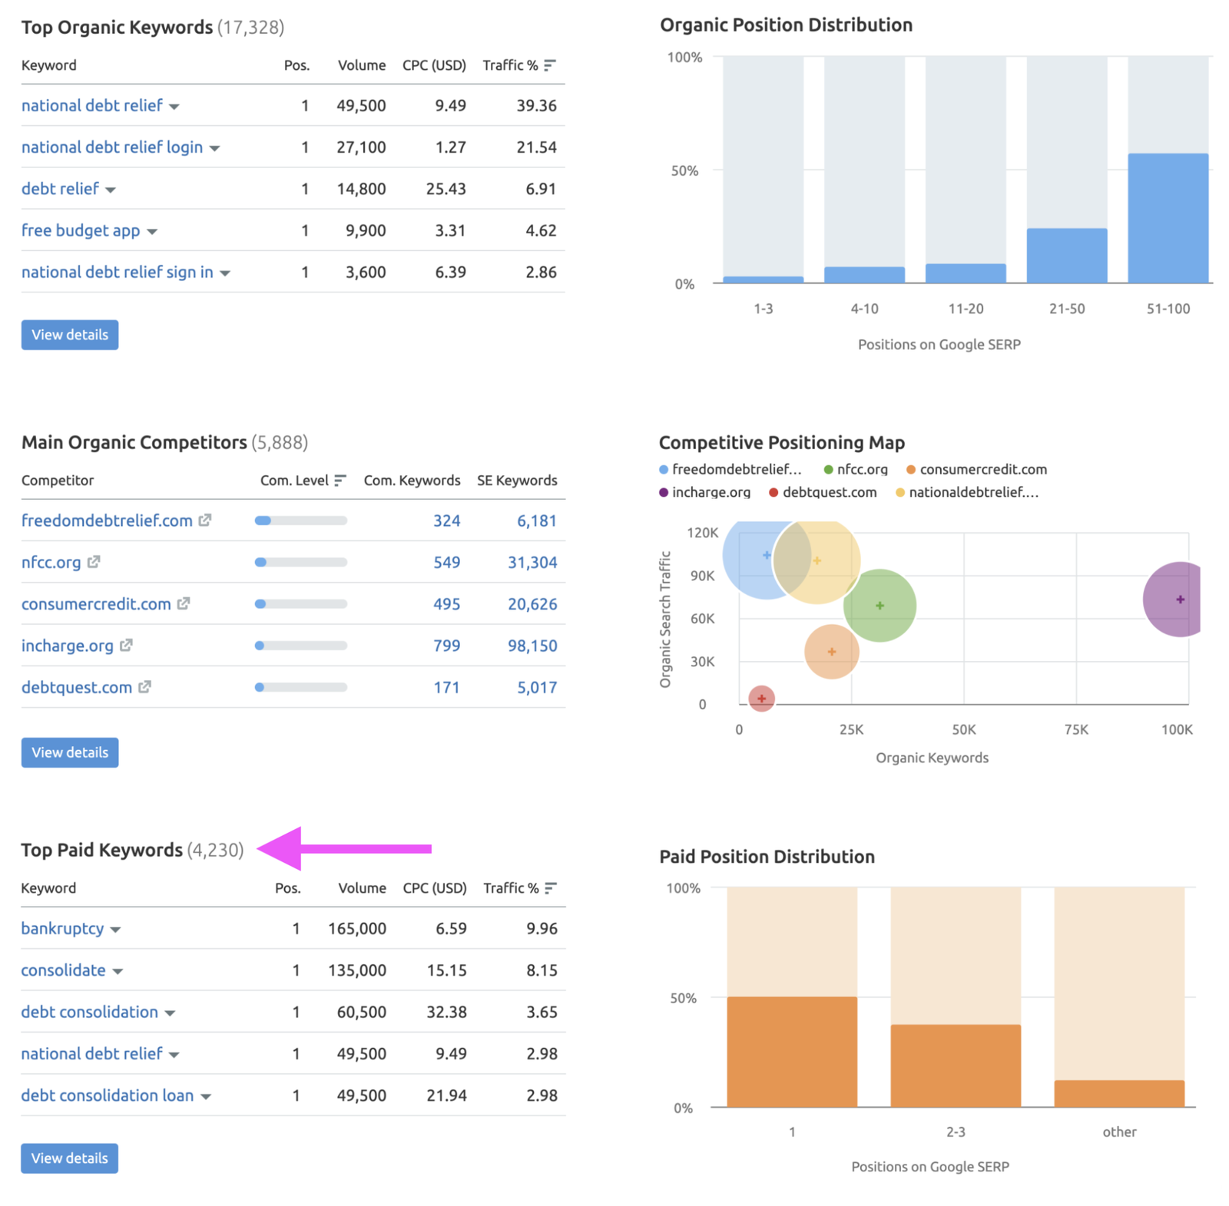1229x1206 pixels.
Task: Click external link icon next to nfcc.org
Action: click(94, 562)
